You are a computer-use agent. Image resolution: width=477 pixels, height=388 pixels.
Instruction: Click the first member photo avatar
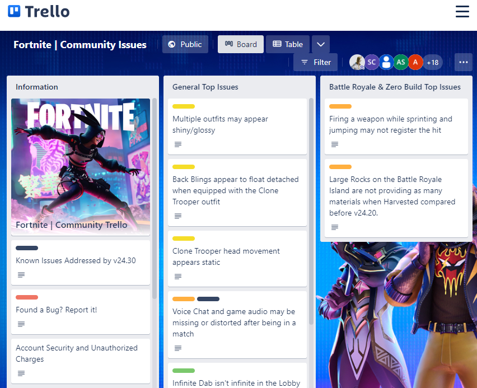click(357, 62)
